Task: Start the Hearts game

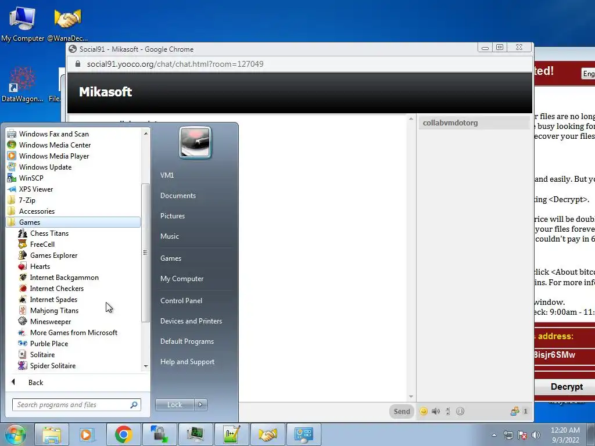Action: point(40,266)
